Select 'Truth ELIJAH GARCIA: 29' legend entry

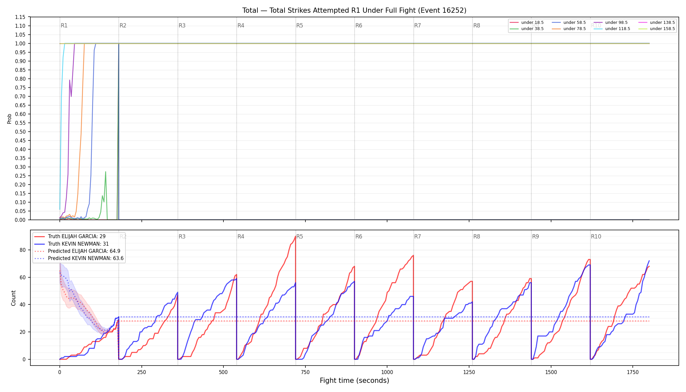tap(76, 237)
